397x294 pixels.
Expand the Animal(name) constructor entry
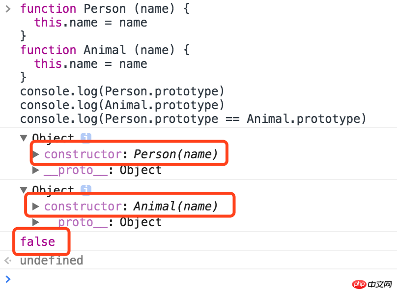click(x=36, y=206)
